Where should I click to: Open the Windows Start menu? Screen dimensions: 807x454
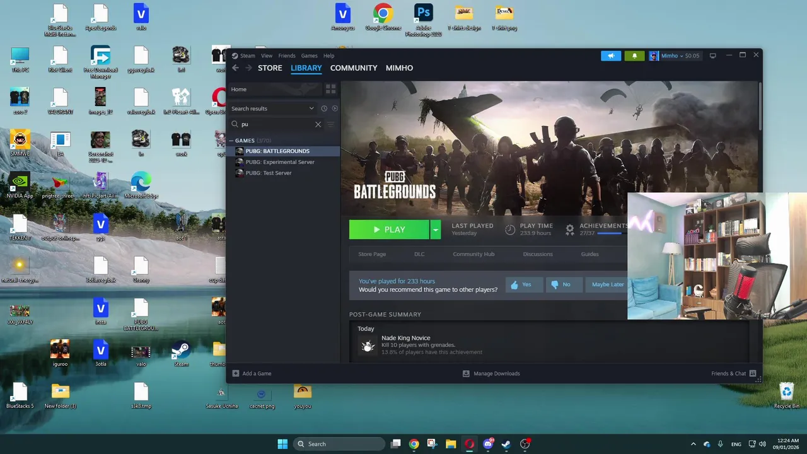pos(282,444)
